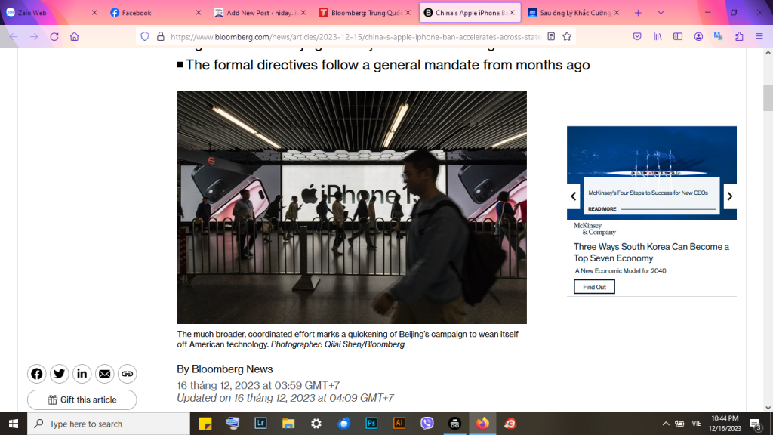Open Photoshop from the taskbar

(x=371, y=424)
